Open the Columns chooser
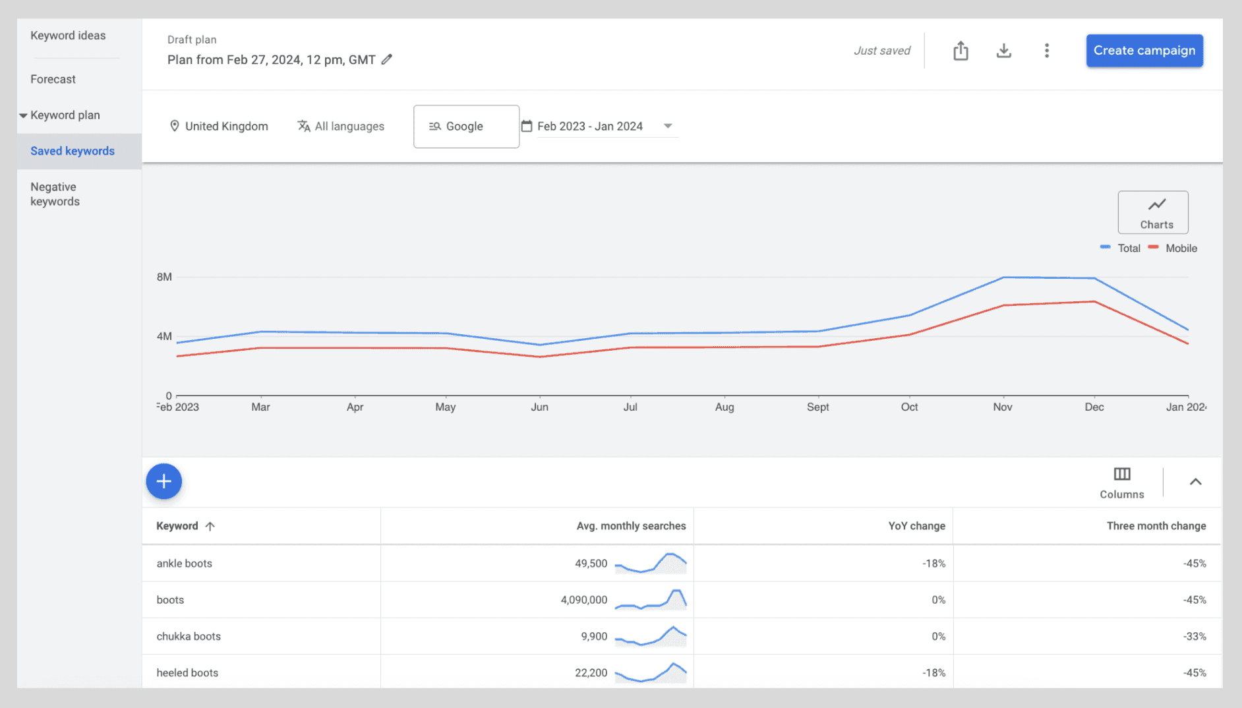The height and width of the screenshot is (708, 1242). click(1121, 483)
